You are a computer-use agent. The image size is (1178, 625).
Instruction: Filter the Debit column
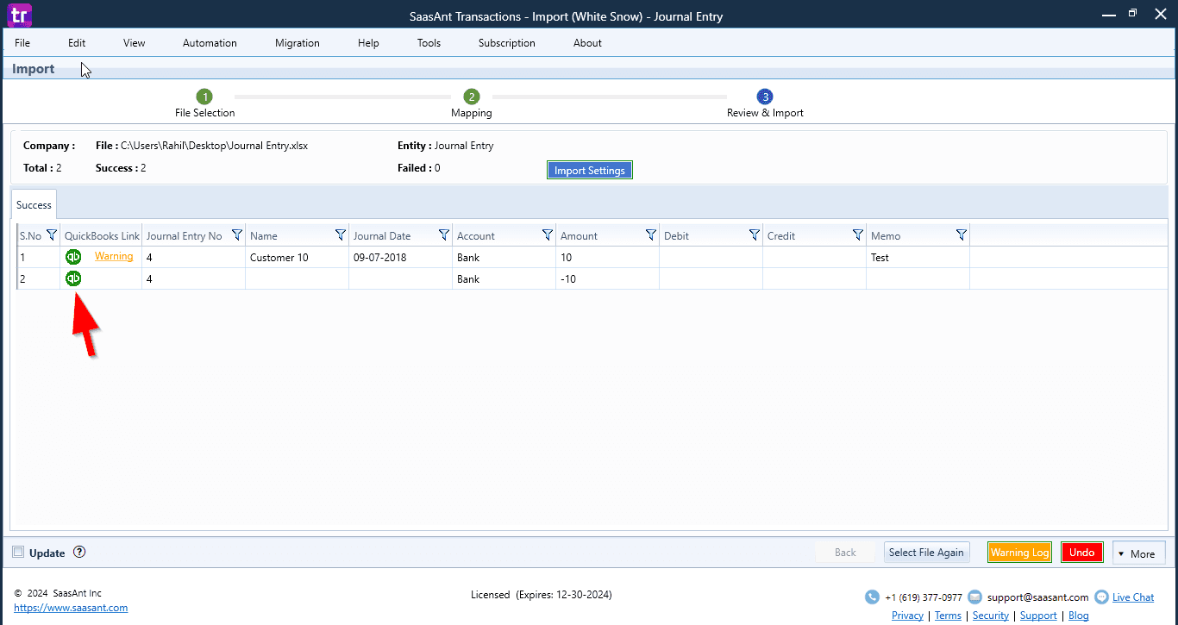[x=755, y=235]
